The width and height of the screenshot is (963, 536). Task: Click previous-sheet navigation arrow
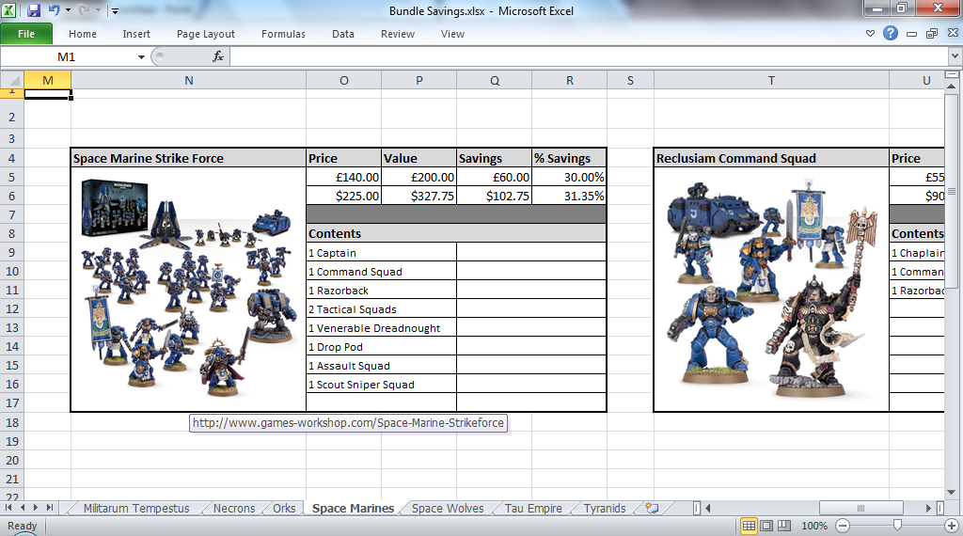[23, 508]
